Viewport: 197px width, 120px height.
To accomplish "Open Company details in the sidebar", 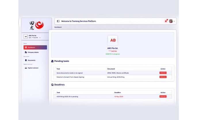I will point(33,52).
